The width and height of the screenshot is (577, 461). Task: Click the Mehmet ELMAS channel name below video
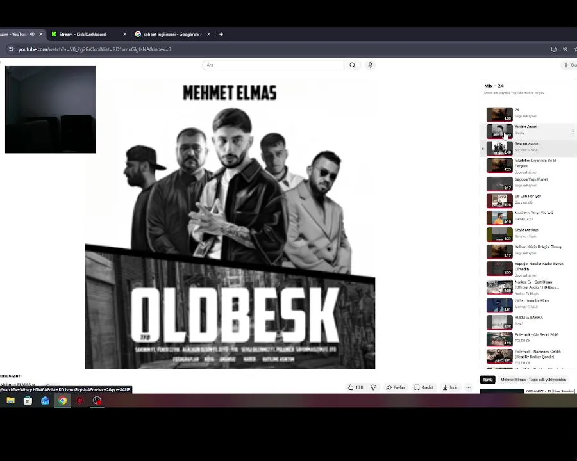pos(16,384)
